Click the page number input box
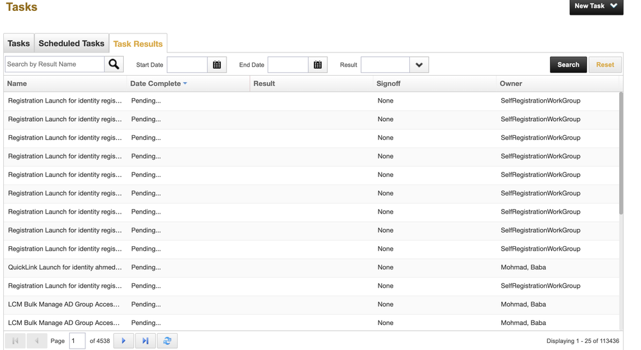The image size is (641, 350). pos(77,340)
